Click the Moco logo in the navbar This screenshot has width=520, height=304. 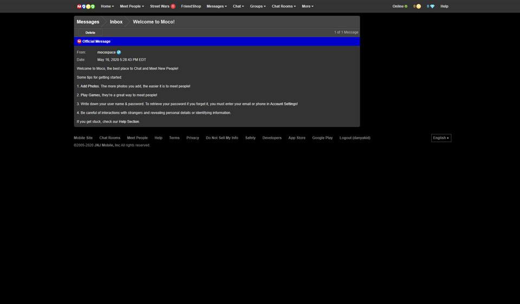tap(86, 7)
